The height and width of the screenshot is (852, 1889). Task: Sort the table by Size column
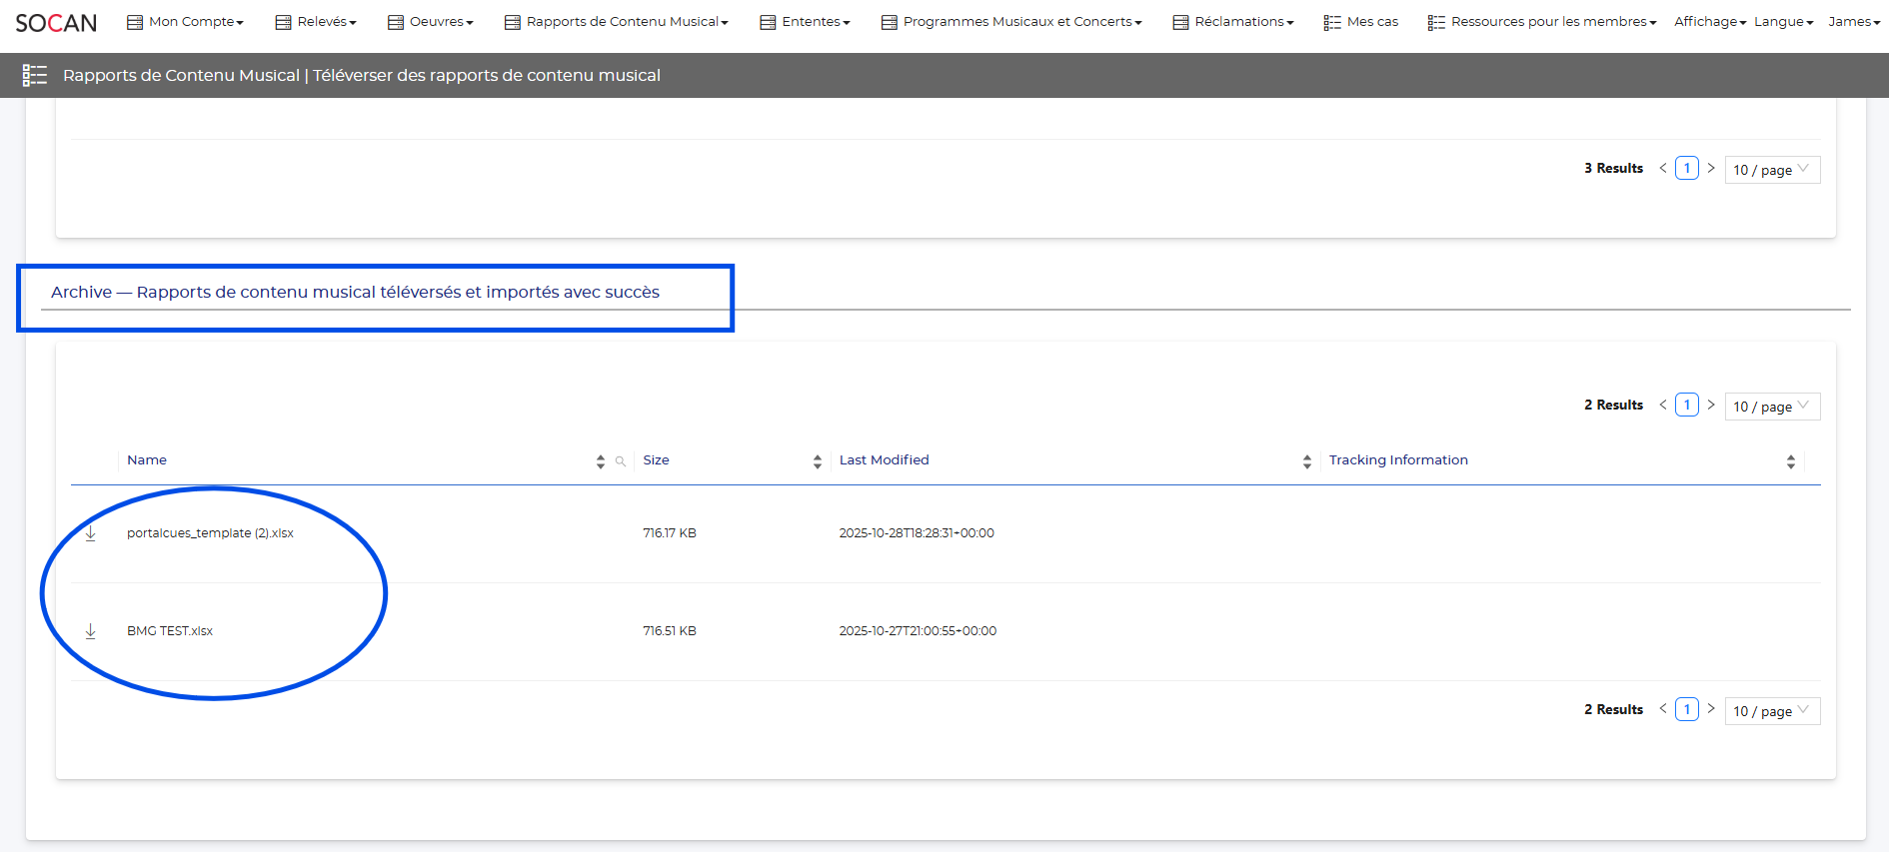[817, 461]
